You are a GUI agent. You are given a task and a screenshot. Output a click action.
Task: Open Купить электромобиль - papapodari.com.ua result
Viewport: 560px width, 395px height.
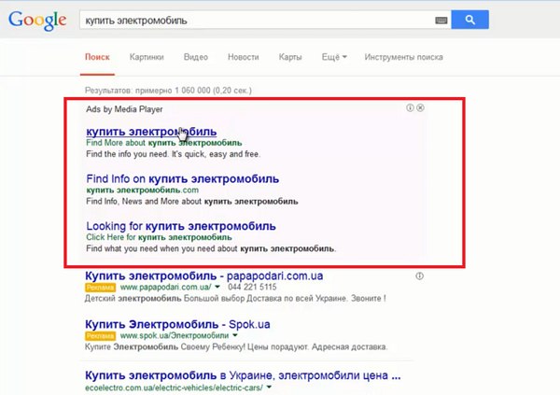point(203,276)
